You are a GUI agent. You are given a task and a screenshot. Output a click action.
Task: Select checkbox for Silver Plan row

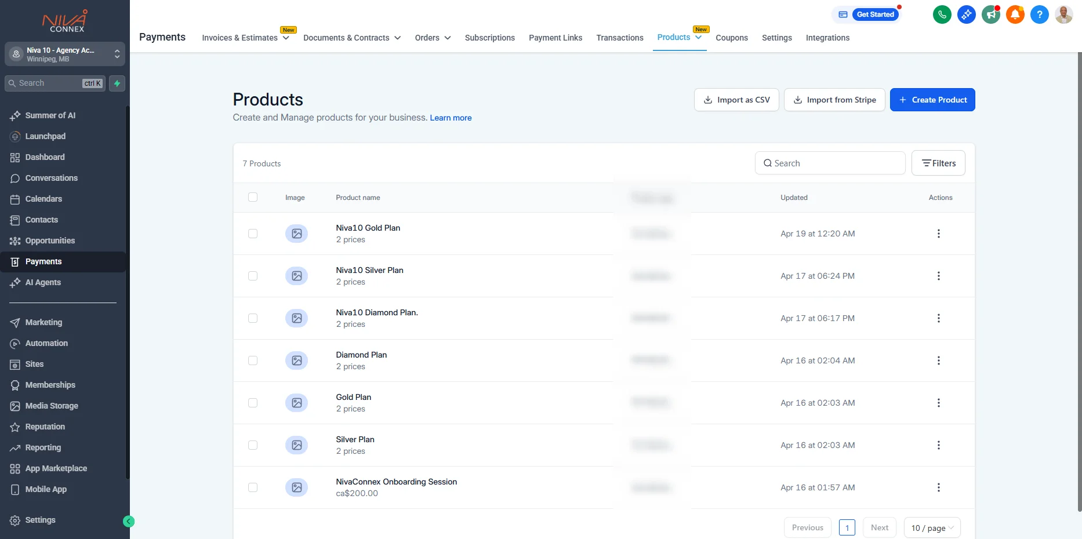pyautogui.click(x=253, y=445)
